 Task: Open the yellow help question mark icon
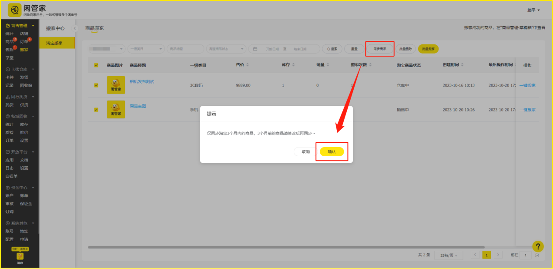(x=538, y=246)
